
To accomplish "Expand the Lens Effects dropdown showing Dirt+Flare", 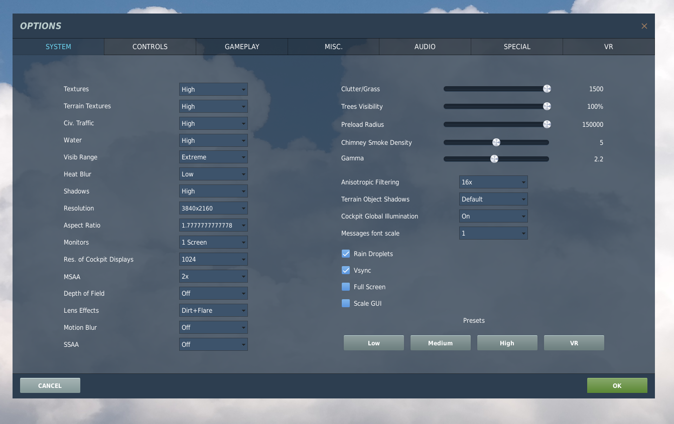I will point(213,310).
